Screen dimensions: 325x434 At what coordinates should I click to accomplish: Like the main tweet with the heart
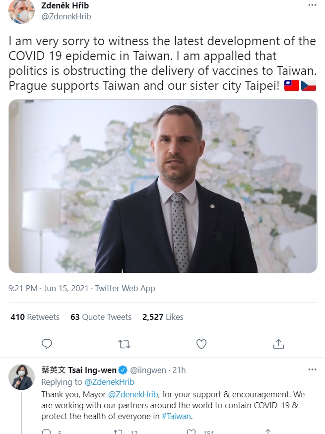pos(201,344)
